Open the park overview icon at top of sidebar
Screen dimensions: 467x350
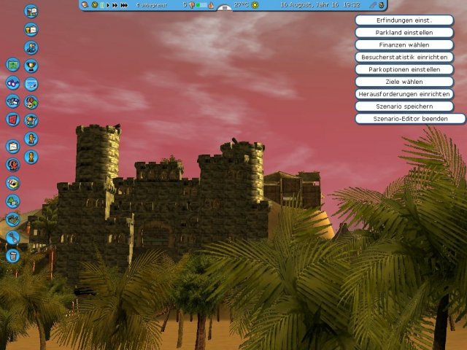point(31,12)
